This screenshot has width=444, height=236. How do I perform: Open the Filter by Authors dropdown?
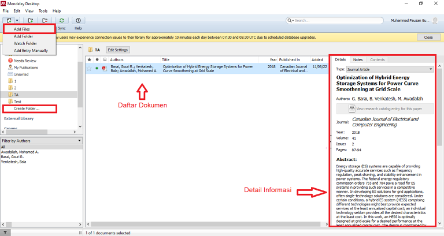(42, 140)
